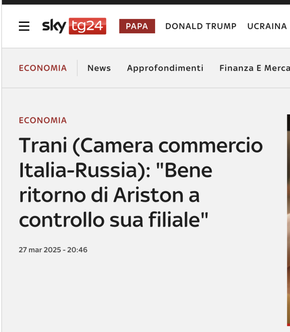290x332 pixels.
Task: Switch to the News sub-section
Action: coord(99,68)
